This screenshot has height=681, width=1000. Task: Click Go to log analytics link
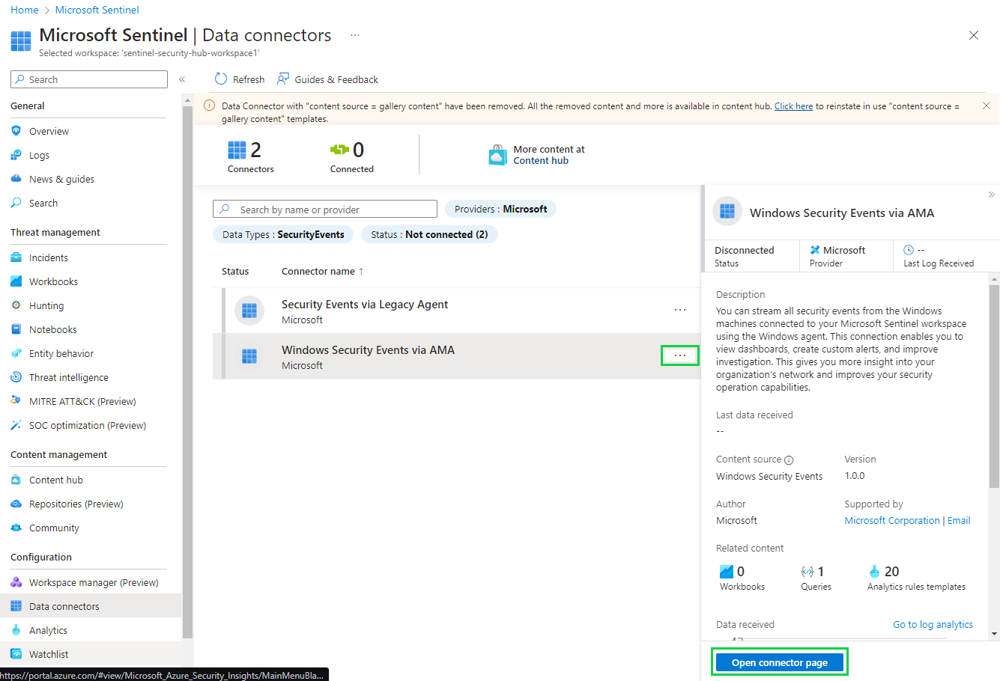click(x=933, y=624)
